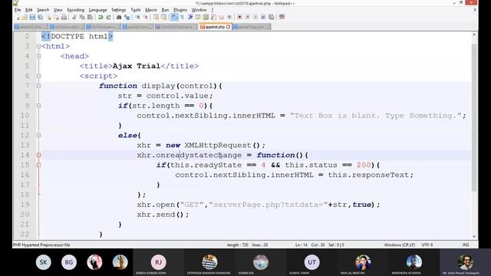
Task: Collapse readyState if fold on line 15
Action: pos(38,165)
